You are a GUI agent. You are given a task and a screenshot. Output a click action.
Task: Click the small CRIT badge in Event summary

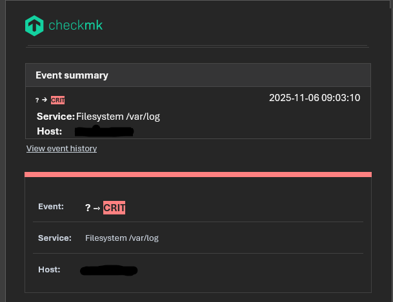coord(58,100)
